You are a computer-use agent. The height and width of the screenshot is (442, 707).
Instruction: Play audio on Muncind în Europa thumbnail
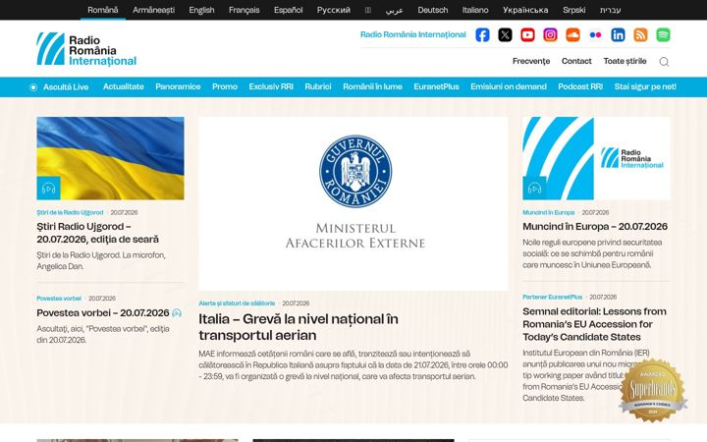tap(534, 188)
